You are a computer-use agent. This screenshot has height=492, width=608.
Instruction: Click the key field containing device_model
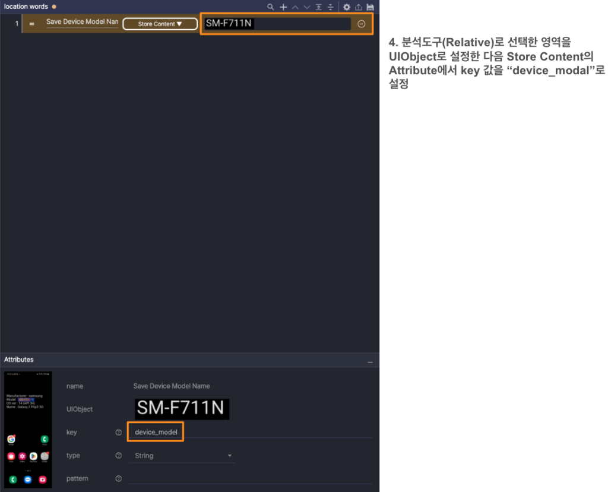click(x=156, y=432)
